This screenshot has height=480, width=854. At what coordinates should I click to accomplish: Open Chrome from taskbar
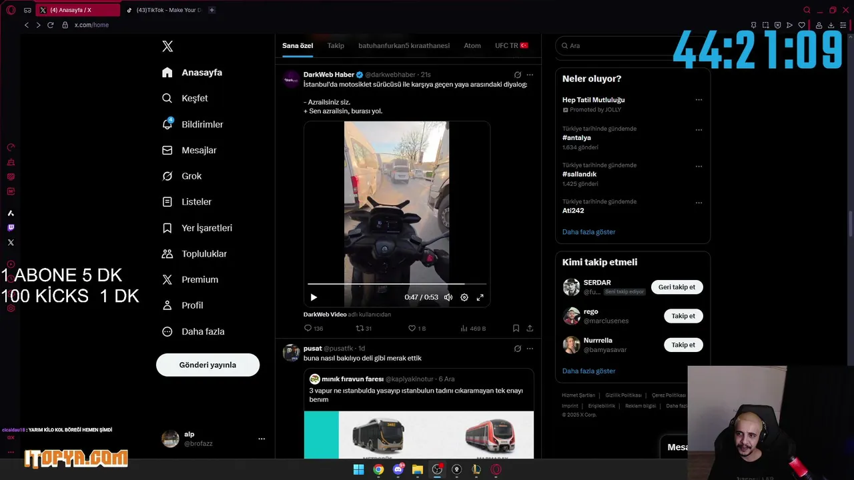(x=378, y=469)
